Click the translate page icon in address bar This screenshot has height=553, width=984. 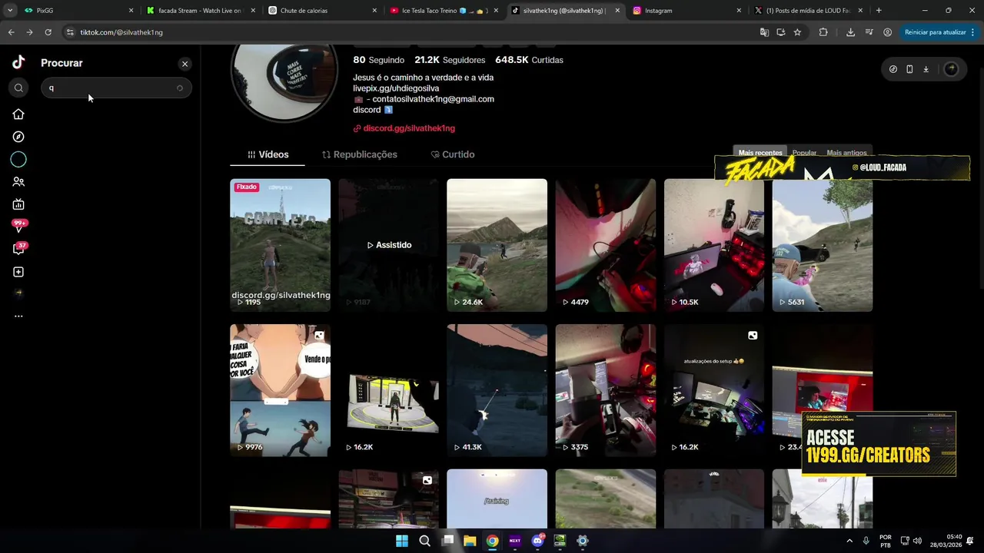764,32
